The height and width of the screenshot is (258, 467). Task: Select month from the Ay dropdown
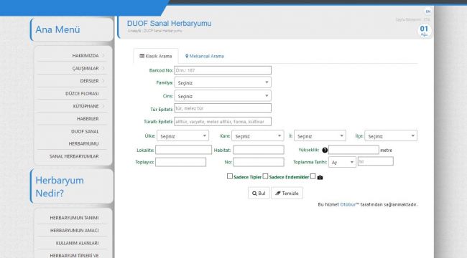pos(342,162)
